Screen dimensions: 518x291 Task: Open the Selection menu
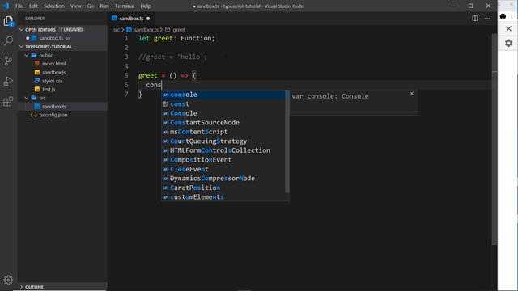point(54,6)
